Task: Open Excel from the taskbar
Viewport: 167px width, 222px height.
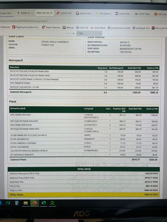Action: pyautogui.click(x=44, y=203)
